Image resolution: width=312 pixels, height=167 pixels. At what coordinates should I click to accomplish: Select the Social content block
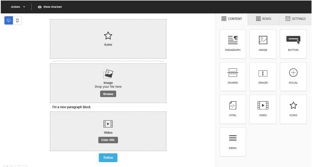(x=293, y=77)
